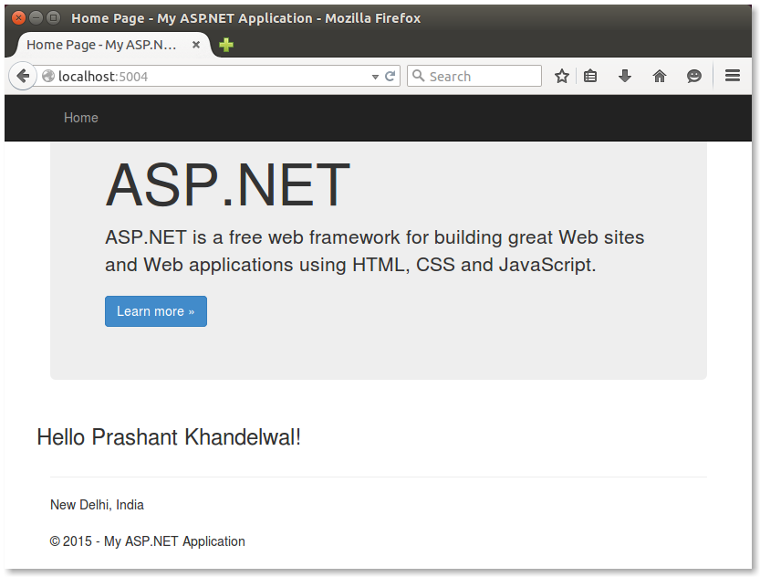This screenshot has width=760, height=577.
Task: Minimize the Firefox window
Action: tap(36, 18)
